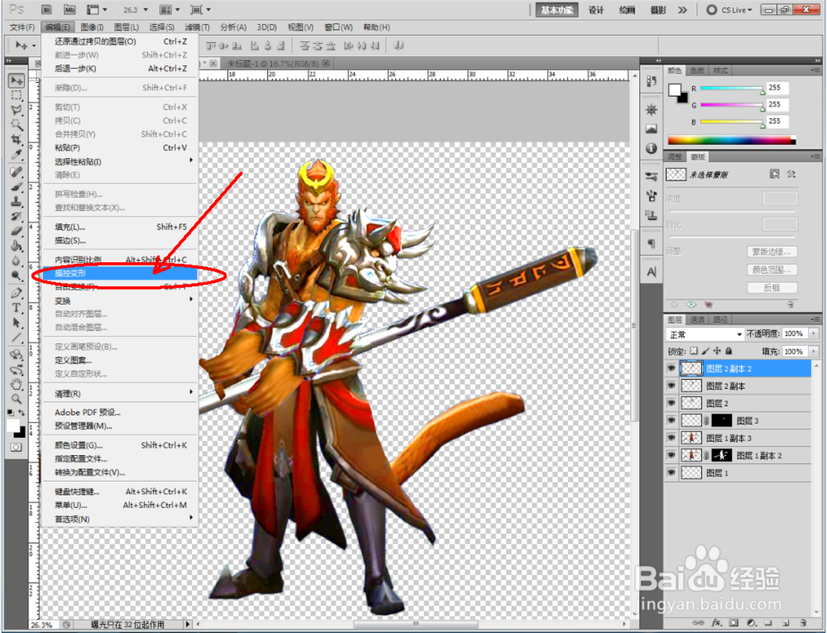Open the 图像(I) menu
827x633 pixels.
[x=92, y=27]
